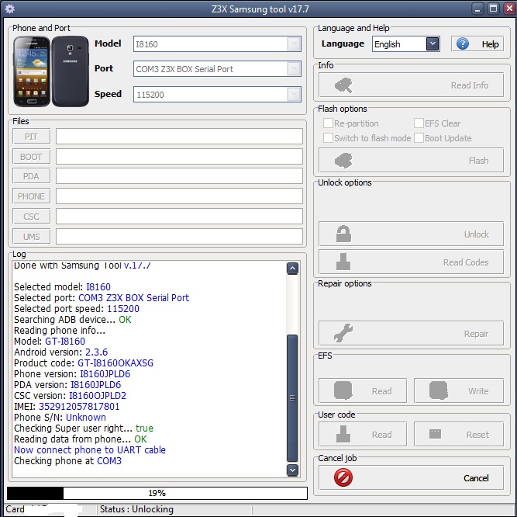
Task: Click the CSC file button
Action: tap(31, 217)
